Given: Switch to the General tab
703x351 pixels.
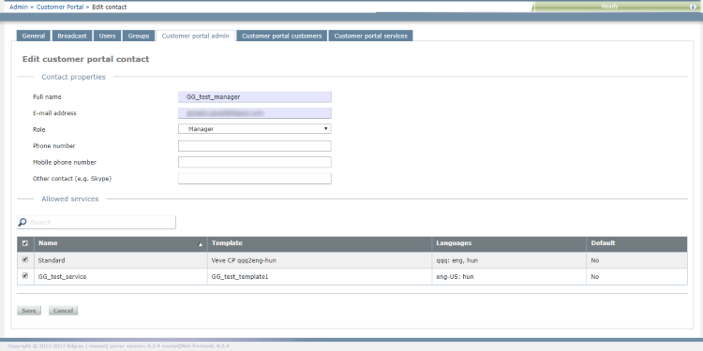Looking at the screenshot, I should pyautogui.click(x=34, y=36).
